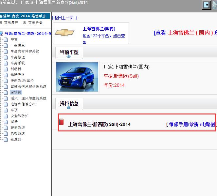Click the page icon beside 诊断导航

pyautogui.click(x=6, y=75)
